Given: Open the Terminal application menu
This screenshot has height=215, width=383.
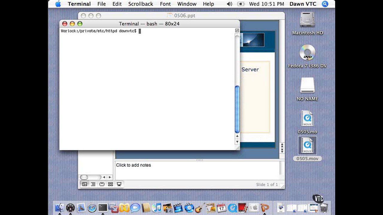Looking at the screenshot, I should tap(79, 4).
